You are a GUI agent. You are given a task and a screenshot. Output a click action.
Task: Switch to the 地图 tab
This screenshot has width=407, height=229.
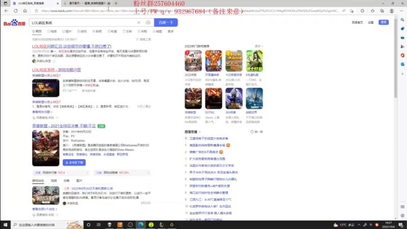(157, 32)
